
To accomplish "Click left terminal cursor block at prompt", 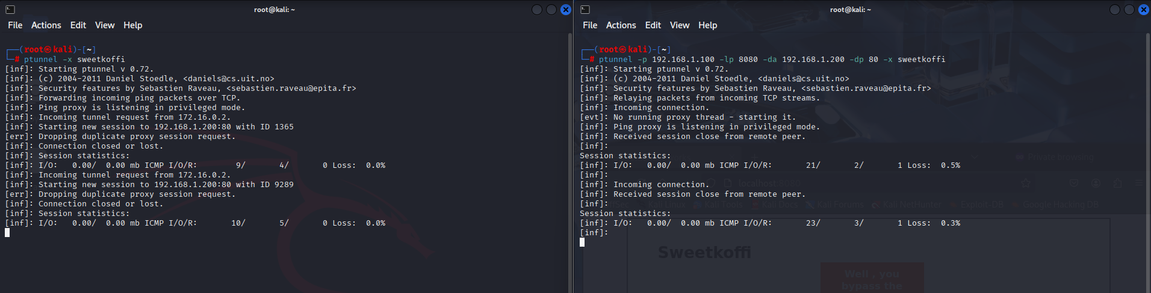I will (7, 233).
